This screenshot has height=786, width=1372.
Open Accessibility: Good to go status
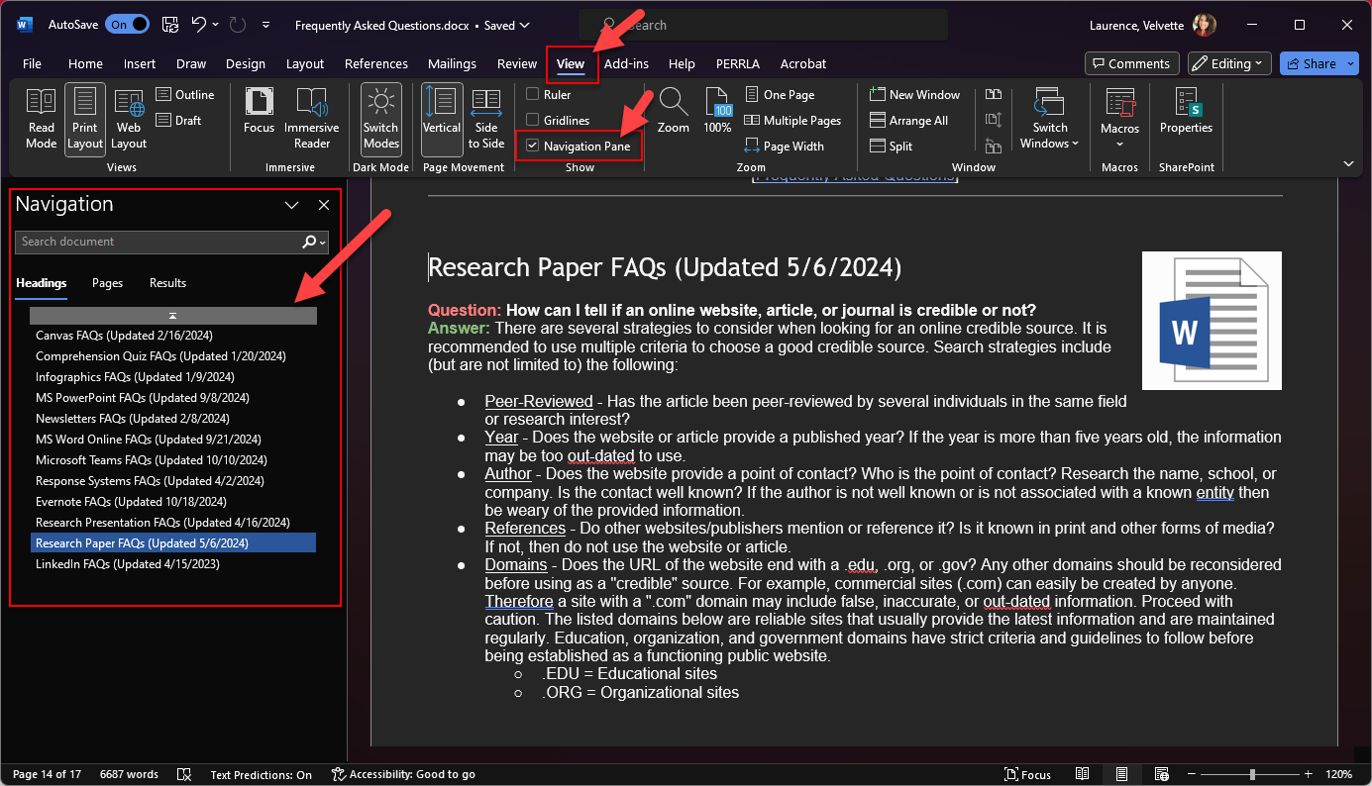(403, 774)
